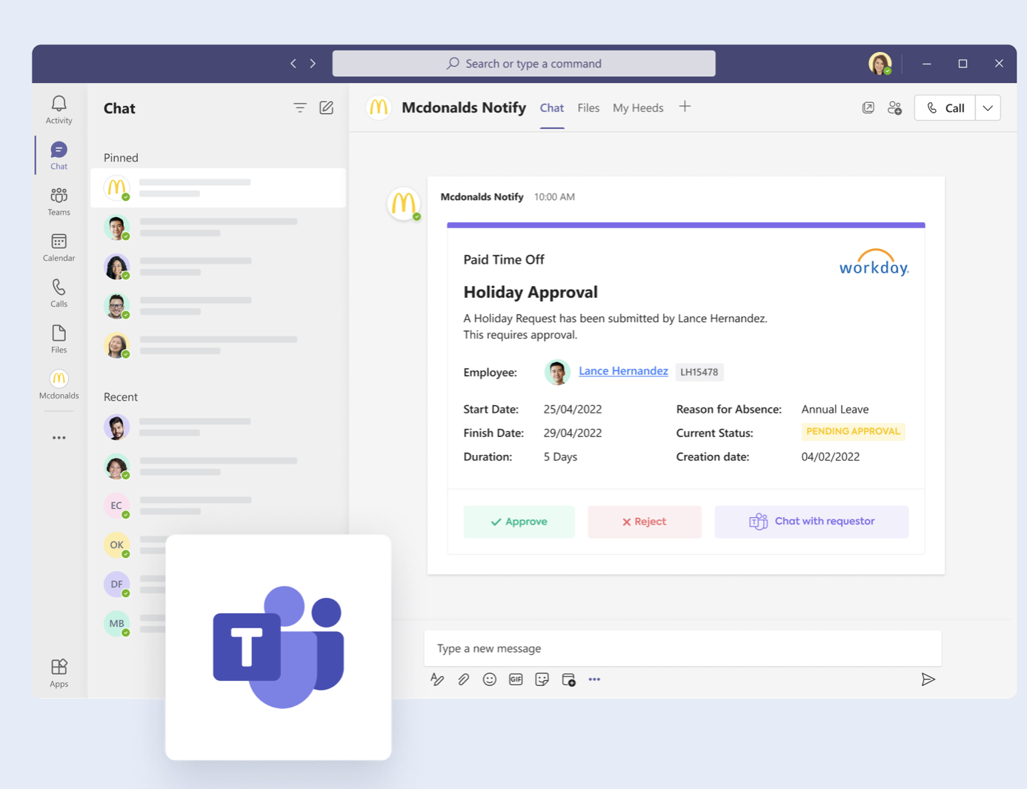This screenshot has width=1027, height=789.
Task: Approve the holiday request
Action: pyautogui.click(x=519, y=522)
